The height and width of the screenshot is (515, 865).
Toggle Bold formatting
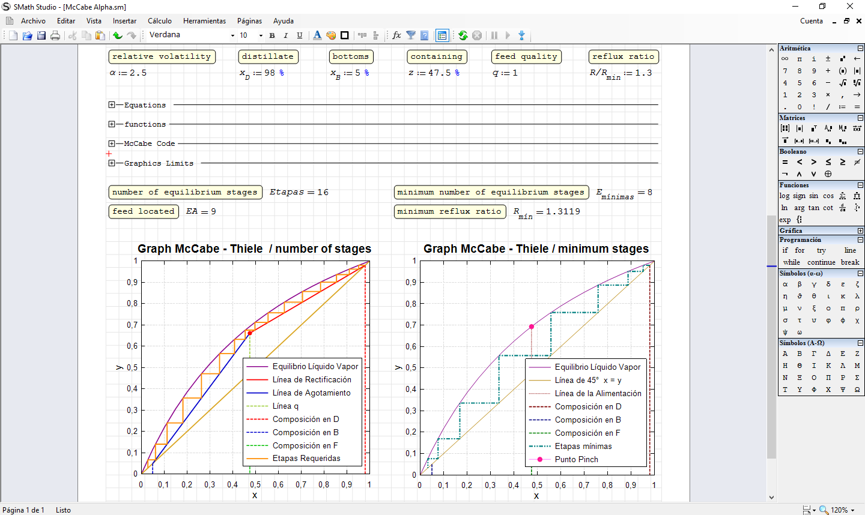[x=272, y=35]
